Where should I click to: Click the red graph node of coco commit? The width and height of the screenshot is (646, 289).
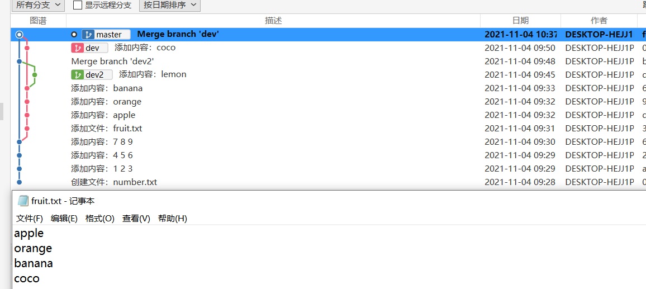pyautogui.click(x=27, y=48)
